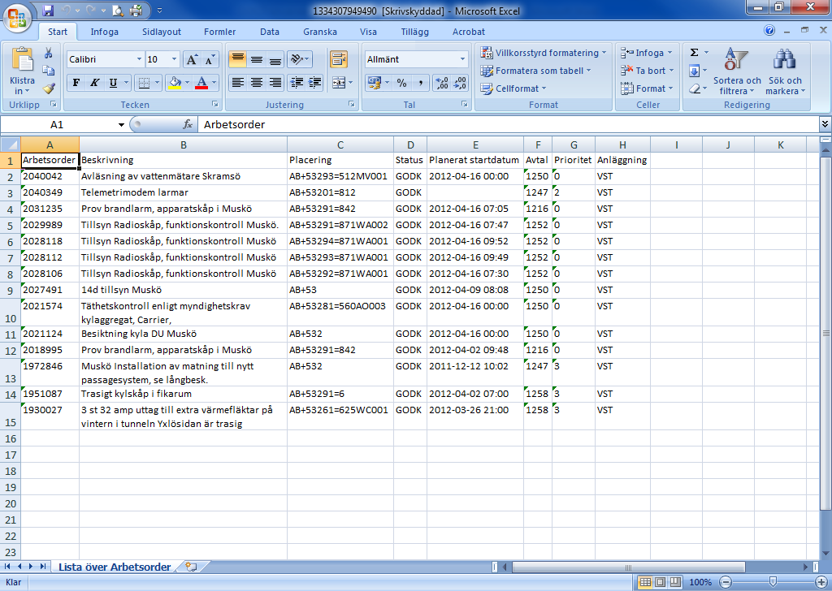This screenshot has width=832, height=591.
Task: Apply yellow fill color
Action: (174, 83)
